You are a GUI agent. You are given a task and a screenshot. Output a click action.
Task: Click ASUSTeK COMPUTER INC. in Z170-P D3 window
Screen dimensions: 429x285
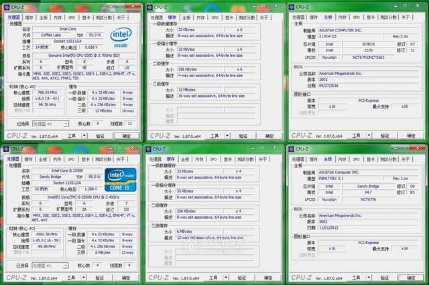tap(368, 30)
